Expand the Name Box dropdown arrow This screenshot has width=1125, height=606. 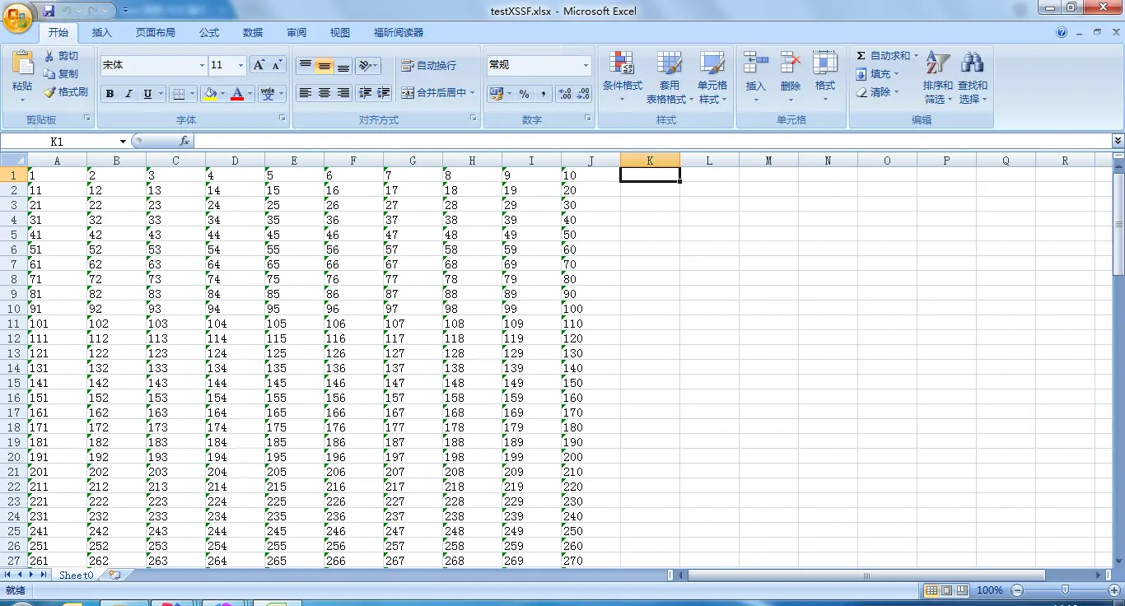(x=124, y=142)
